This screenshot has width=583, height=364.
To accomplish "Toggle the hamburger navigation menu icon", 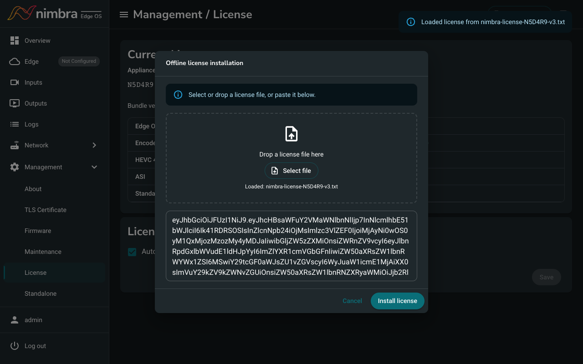I will [x=123, y=15].
